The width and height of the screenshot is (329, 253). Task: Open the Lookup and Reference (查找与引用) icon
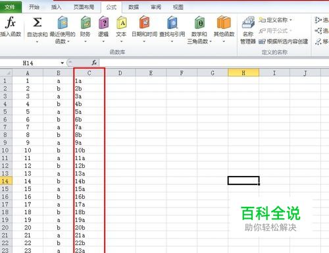coord(172,22)
